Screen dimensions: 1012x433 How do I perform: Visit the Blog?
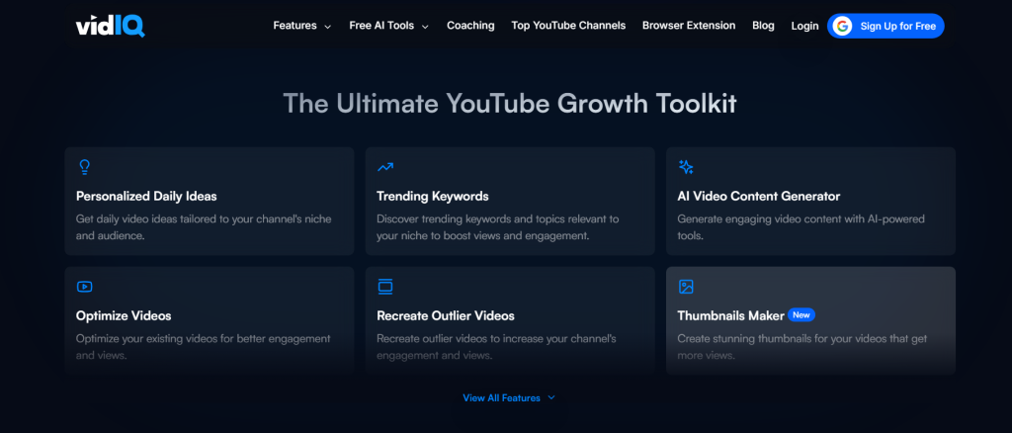coord(763,26)
